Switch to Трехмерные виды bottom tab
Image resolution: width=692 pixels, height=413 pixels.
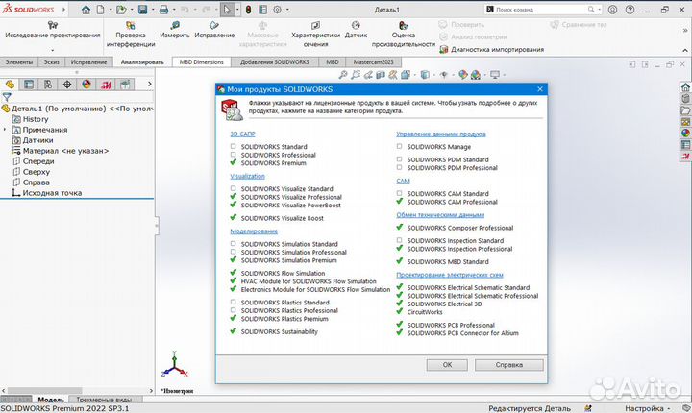click(104, 400)
